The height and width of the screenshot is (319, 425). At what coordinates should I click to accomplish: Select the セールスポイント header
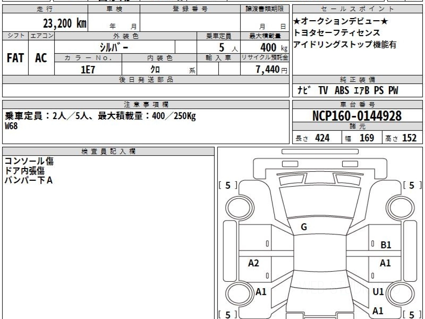[357, 9]
